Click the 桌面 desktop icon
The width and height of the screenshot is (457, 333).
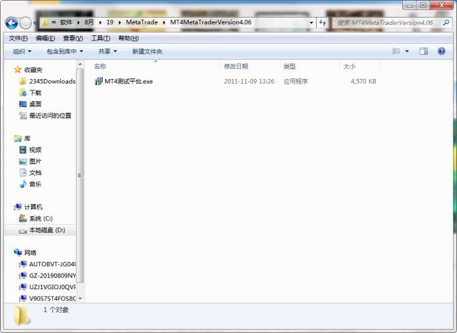(23, 104)
